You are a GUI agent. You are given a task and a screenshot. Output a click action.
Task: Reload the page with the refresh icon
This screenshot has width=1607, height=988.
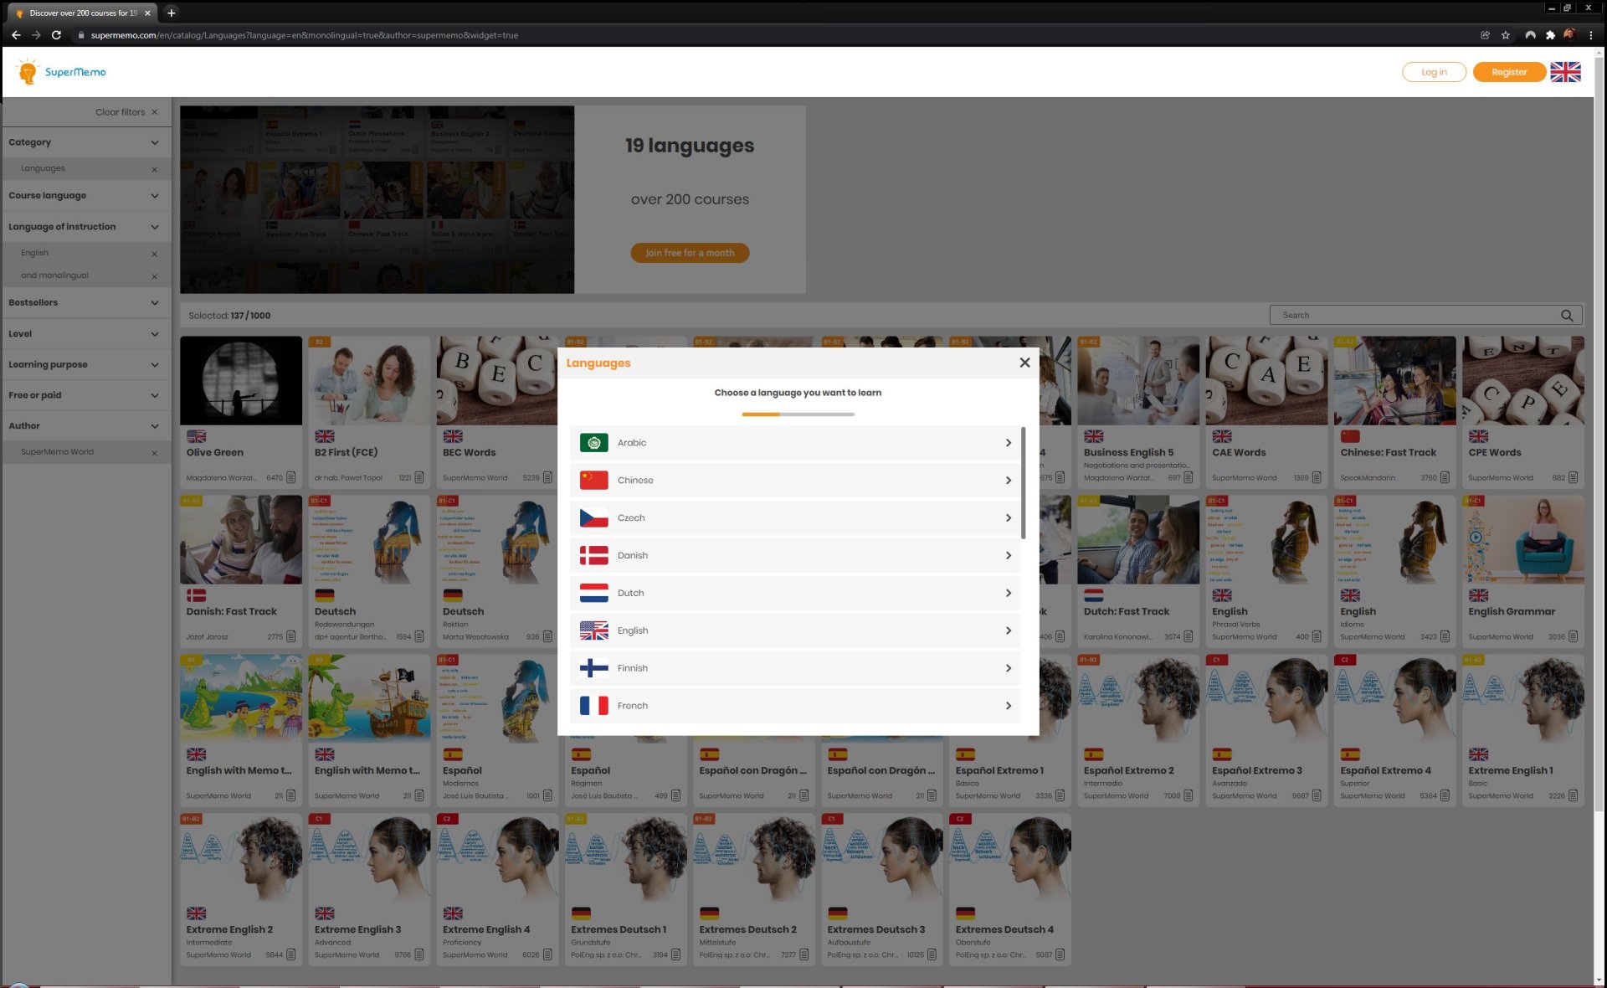56,35
